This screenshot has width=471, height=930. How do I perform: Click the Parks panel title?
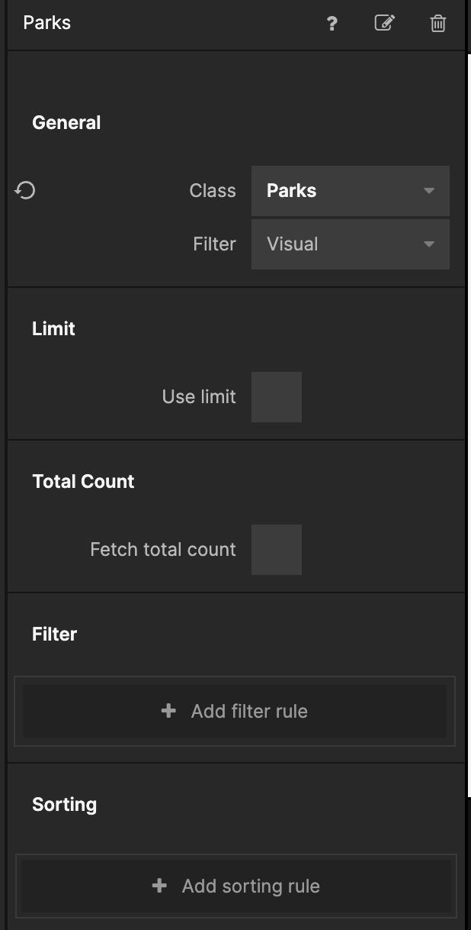click(47, 23)
